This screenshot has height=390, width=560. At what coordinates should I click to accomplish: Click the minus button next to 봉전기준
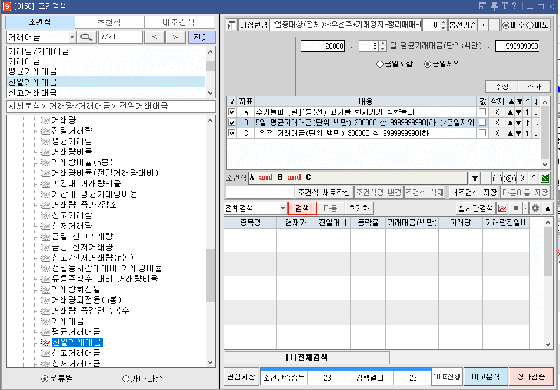pyautogui.click(x=494, y=25)
